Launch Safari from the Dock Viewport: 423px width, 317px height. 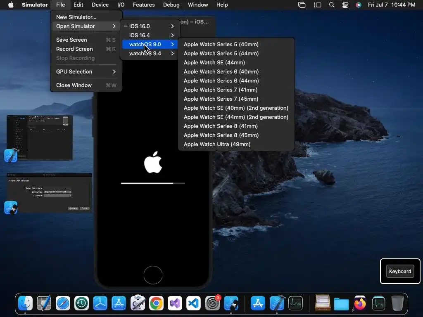tap(63, 303)
